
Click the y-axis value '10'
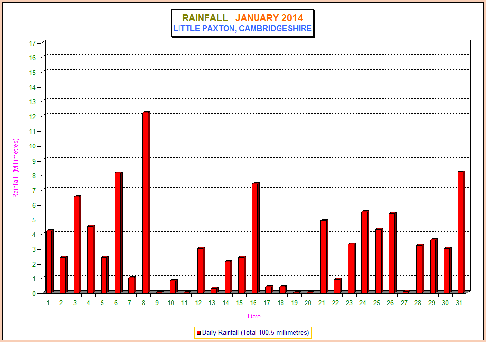tap(32, 146)
